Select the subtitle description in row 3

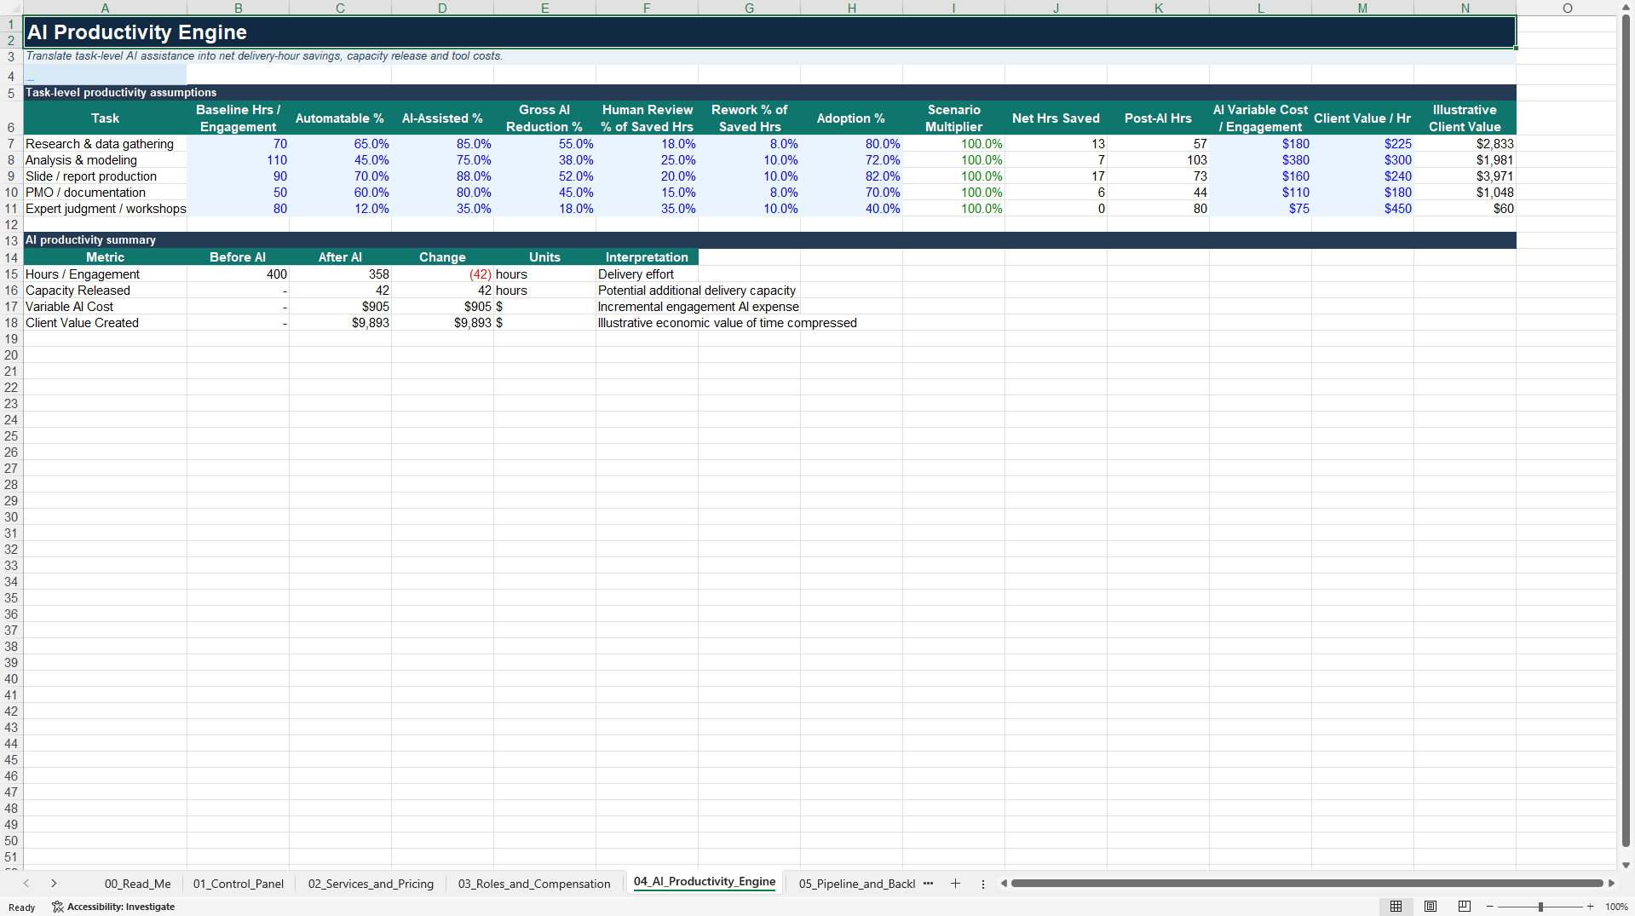point(264,56)
